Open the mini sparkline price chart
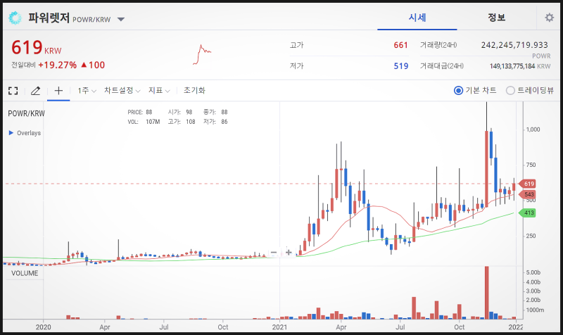The width and height of the screenshot is (563, 335). tap(202, 55)
